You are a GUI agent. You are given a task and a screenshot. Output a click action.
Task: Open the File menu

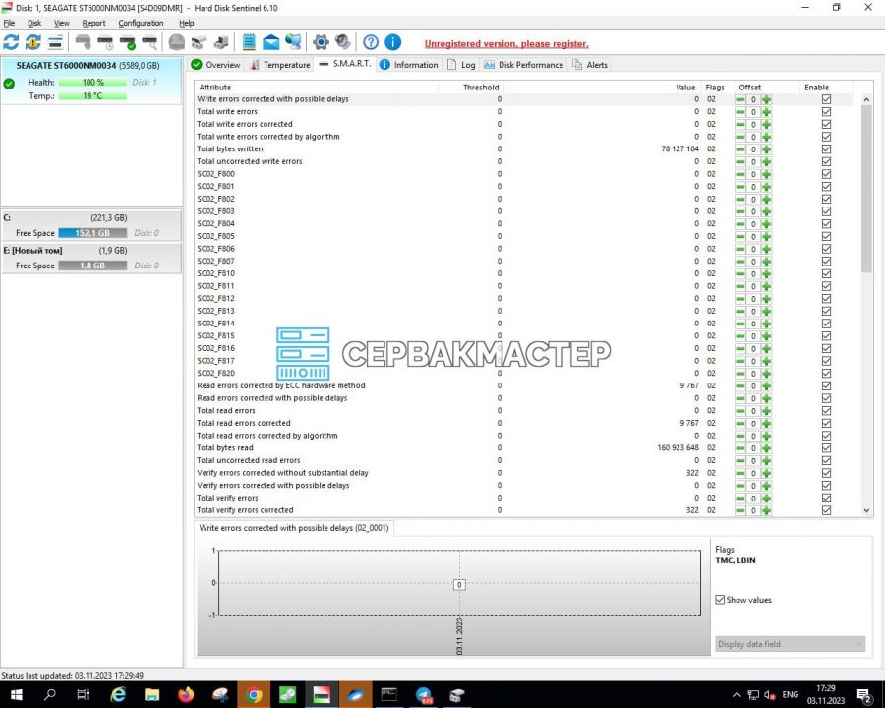click(9, 24)
